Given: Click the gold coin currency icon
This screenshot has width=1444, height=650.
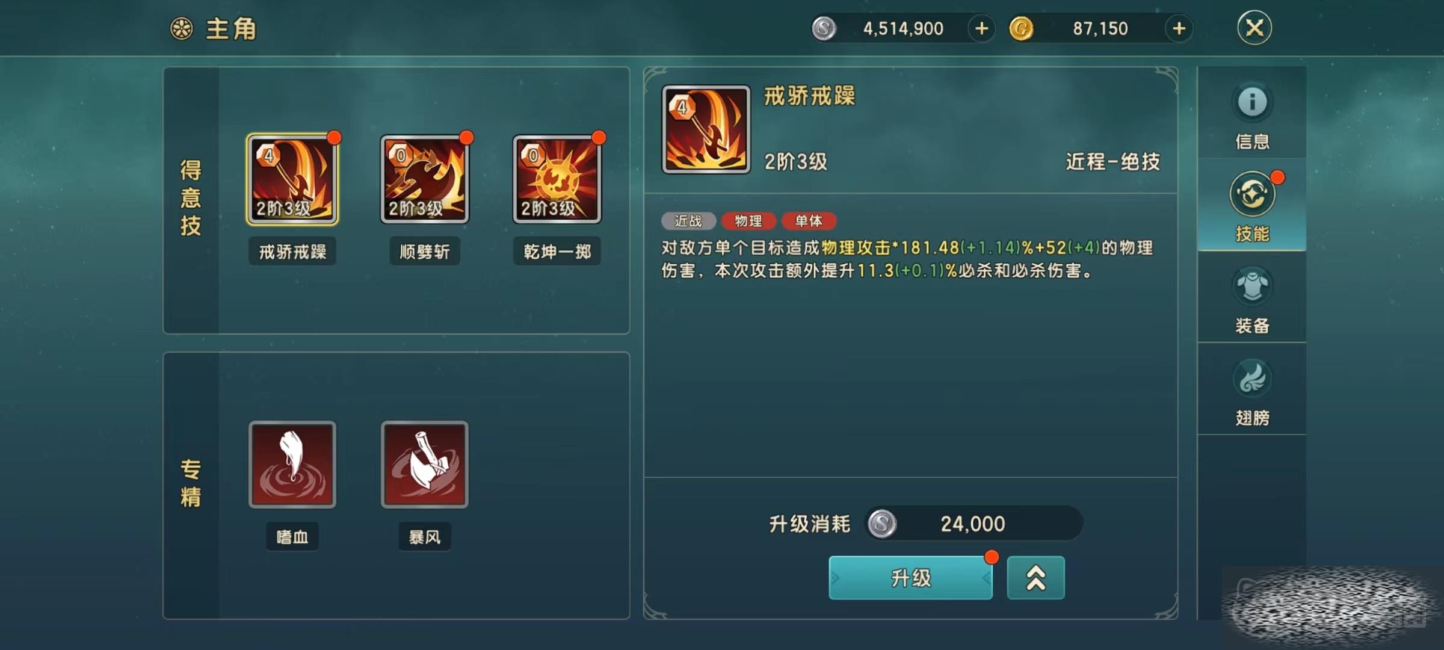Looking at the screenshot, I should [1021, 28].
